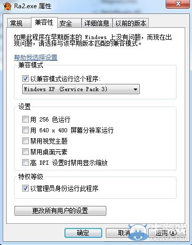
Task: Toggle 以管理员身份运行此程序 checkbox
Action: pos(25,188)
